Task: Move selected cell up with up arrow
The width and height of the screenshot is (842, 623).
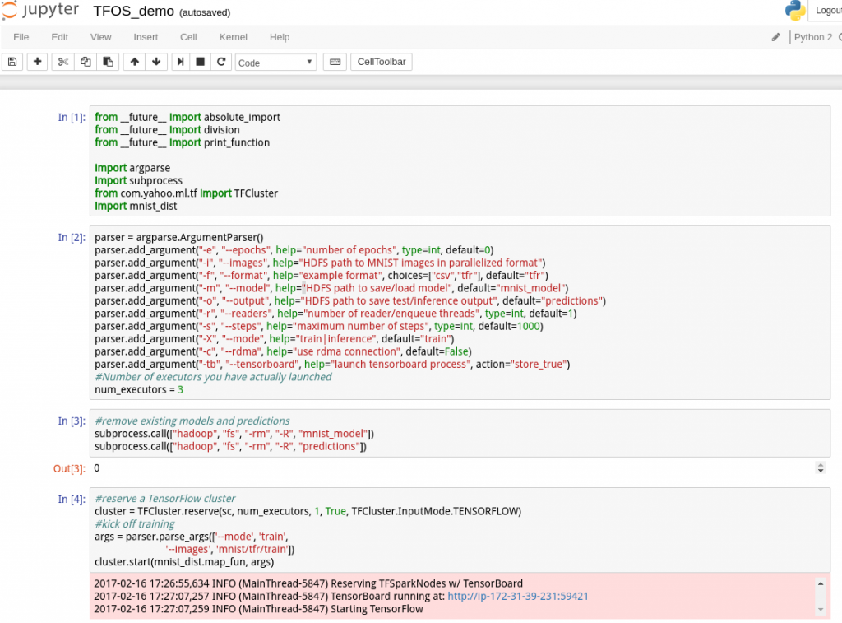Action: click(x=134, y=62)
